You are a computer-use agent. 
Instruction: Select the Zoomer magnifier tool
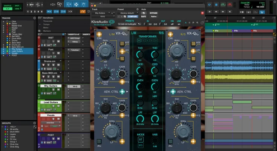point(60,5)
